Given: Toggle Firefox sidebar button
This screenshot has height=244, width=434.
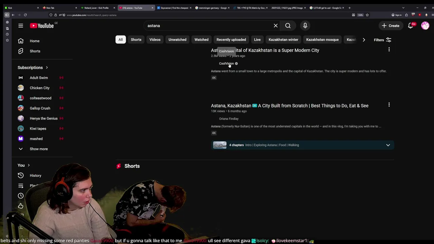Looking at the screenshot, I should [7, 15].
